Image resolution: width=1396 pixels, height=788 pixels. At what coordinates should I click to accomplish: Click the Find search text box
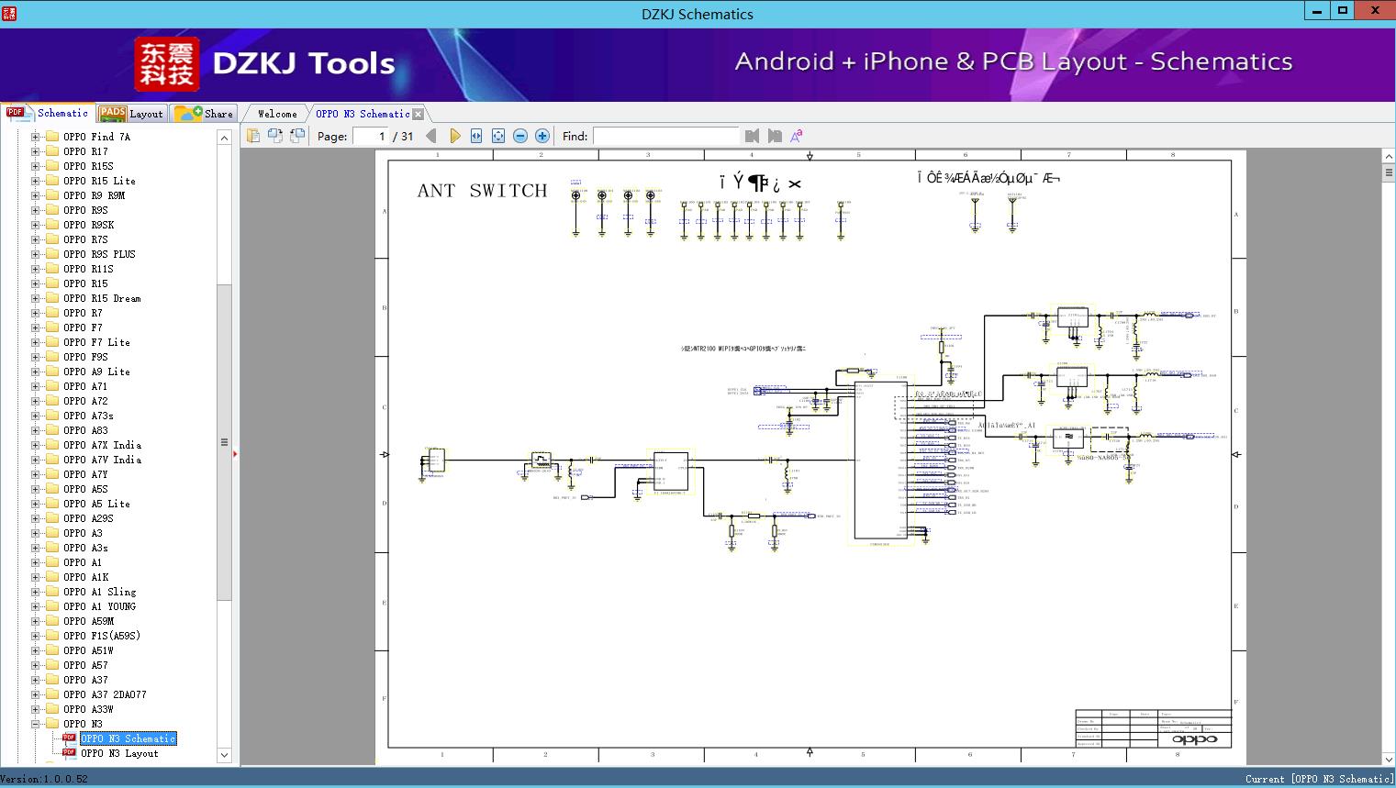coord(665,136)
